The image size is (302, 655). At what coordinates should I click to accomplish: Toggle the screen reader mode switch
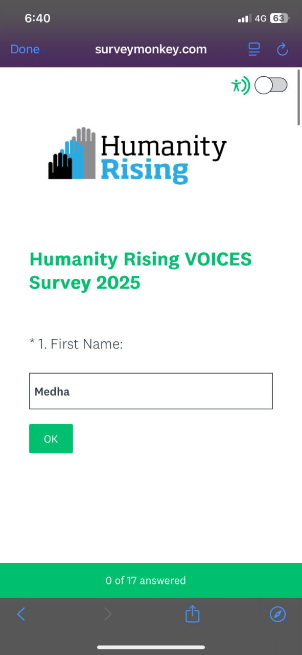271,85
